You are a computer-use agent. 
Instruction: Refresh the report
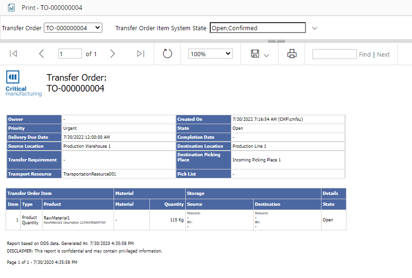click(x=167, y=54)
